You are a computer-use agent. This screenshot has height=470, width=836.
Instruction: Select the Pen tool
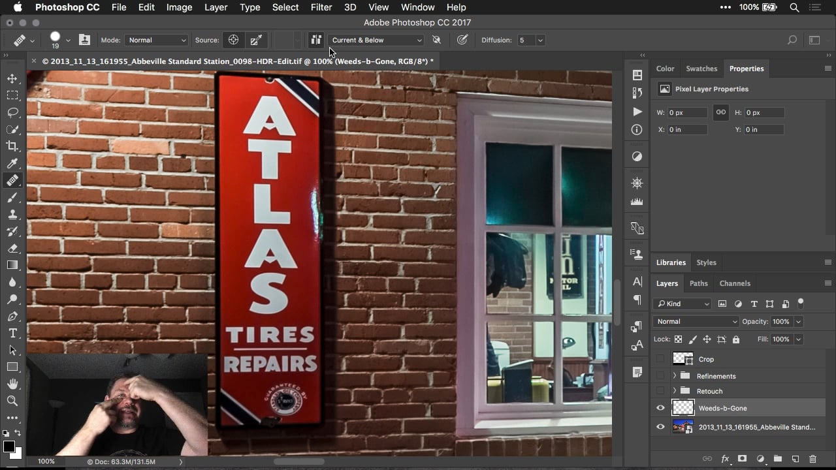pos(12,316)
